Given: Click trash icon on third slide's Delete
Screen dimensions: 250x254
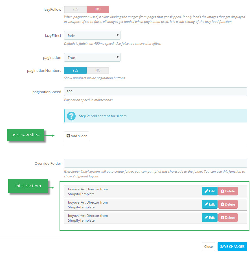Looking at the screenshot, I should 222,218.
